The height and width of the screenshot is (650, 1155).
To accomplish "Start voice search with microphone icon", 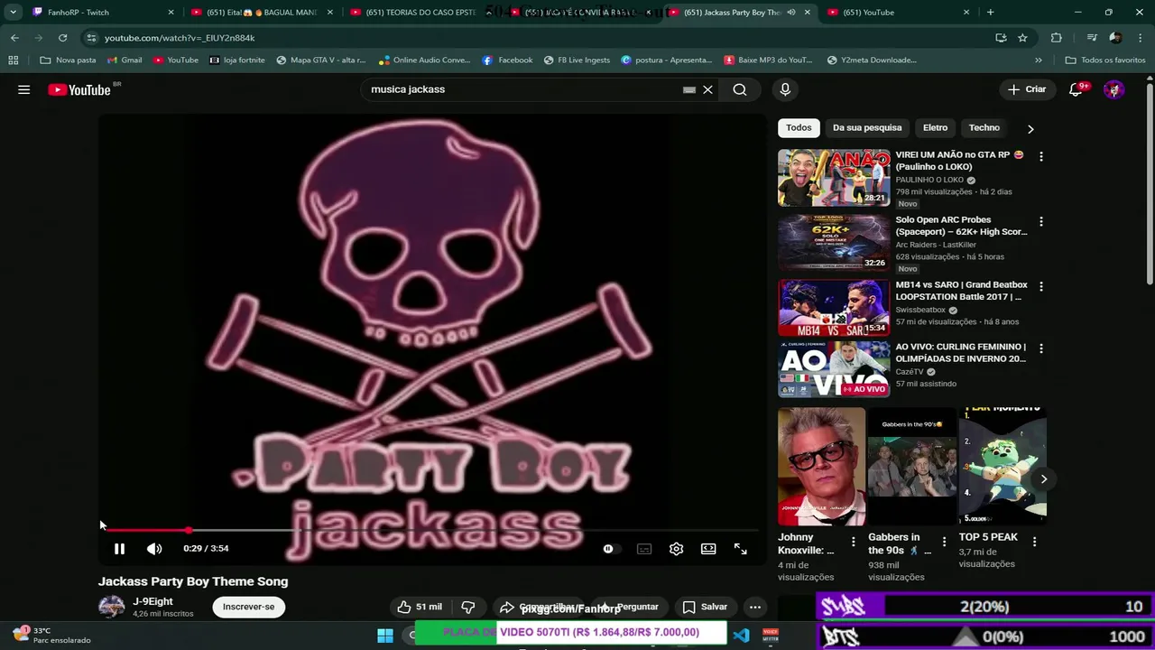I will coord(785,89).
